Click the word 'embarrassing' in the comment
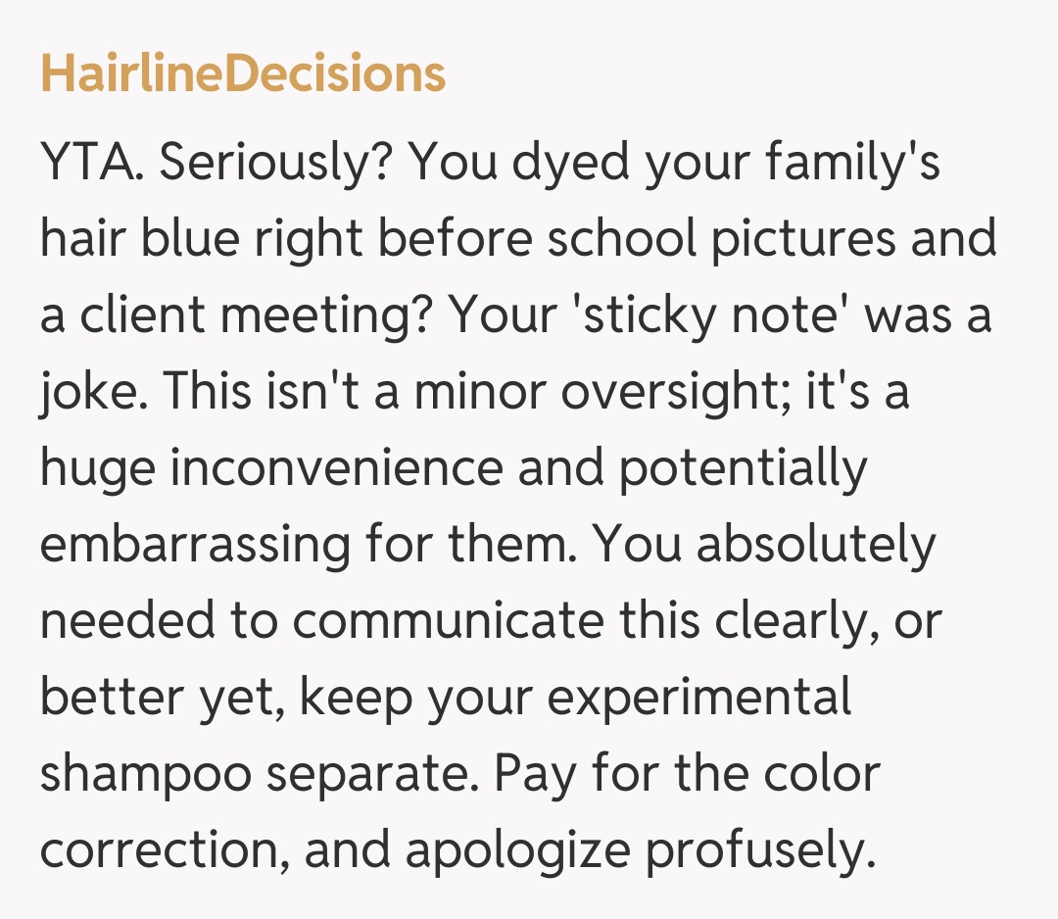Screen dimensions: 1058x919 [194, 545]
